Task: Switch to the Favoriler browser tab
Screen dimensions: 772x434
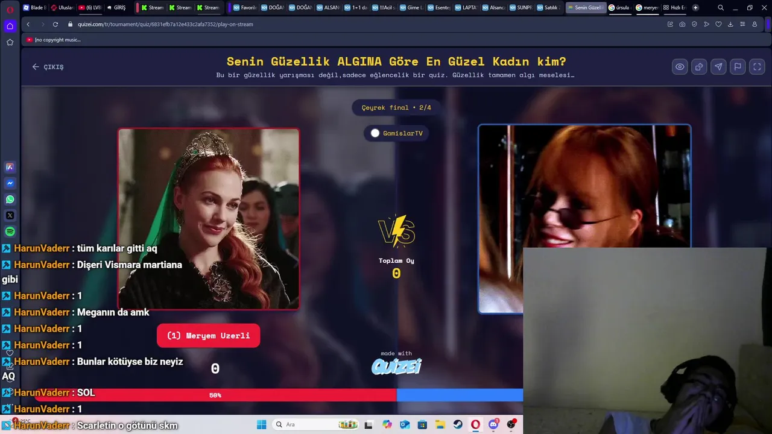Action: click(x=245, y=8)
